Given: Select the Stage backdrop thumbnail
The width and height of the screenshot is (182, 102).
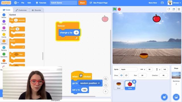Looking at the screenshot, I should pyautogui.click(x=176, y=75).
